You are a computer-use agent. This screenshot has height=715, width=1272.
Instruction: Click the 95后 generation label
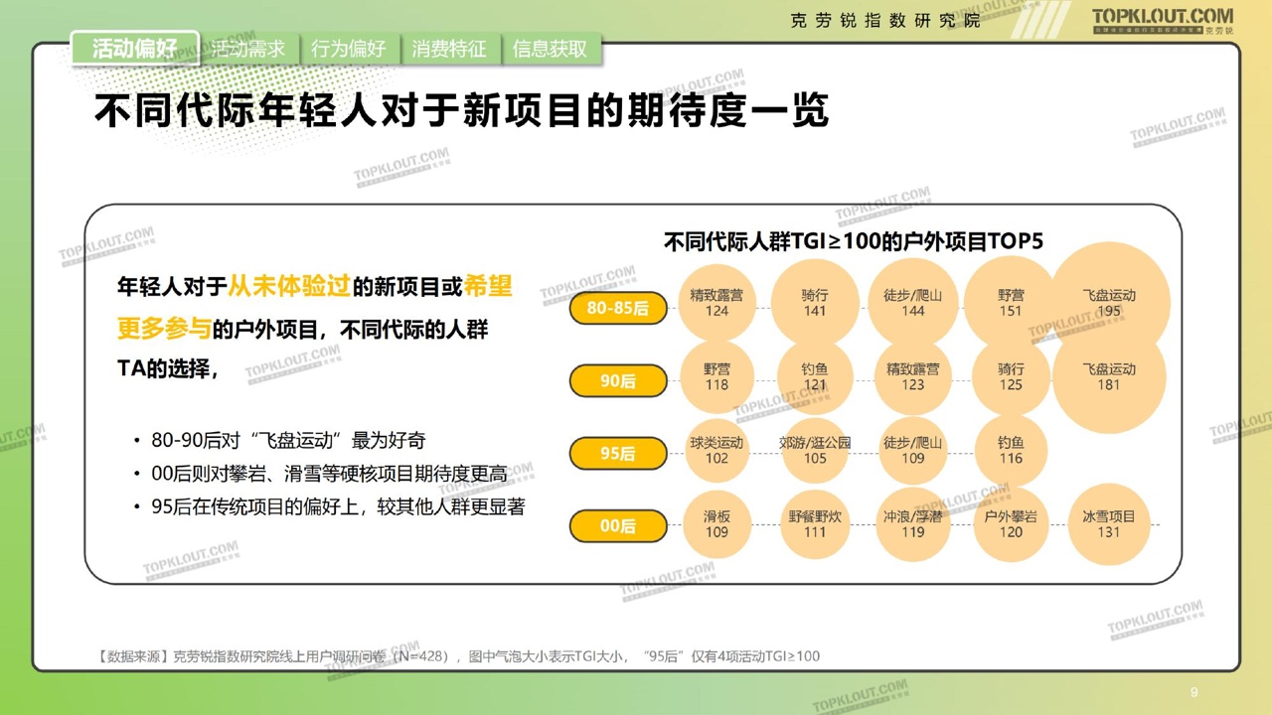point(618,453)
